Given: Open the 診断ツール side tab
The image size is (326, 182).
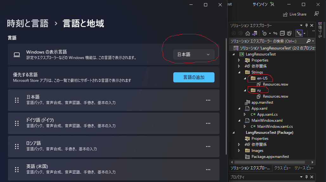Looking at the screenshot, I should 320,30.
